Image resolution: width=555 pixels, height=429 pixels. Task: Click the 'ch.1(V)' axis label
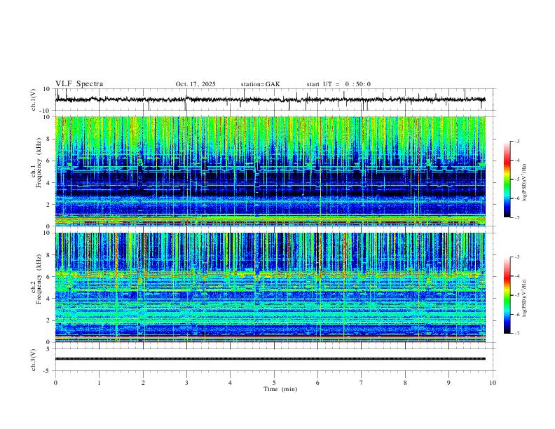34,100
